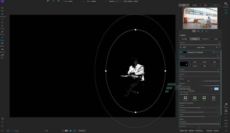Click the light blue color swatch
Screen dimensions: 230x133
point(216,89)
